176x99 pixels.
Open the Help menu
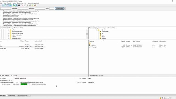pos(25,3)
